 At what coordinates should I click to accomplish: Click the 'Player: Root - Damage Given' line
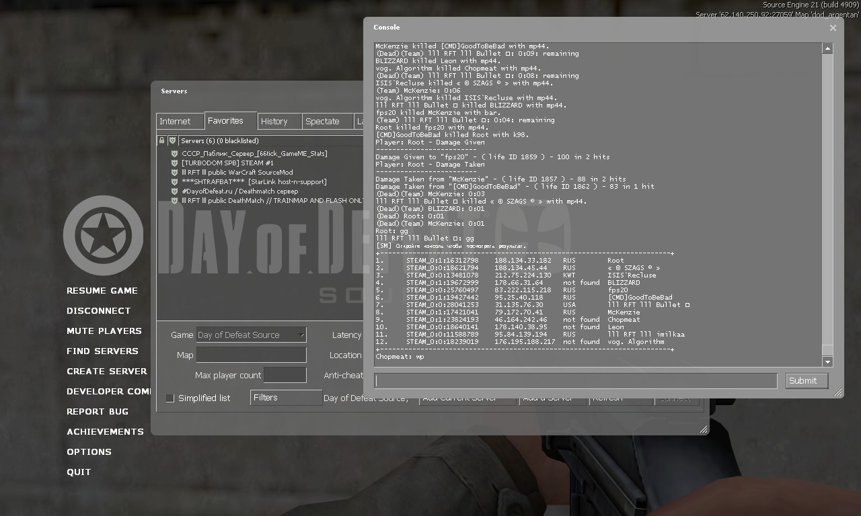[x=430, y=142]
